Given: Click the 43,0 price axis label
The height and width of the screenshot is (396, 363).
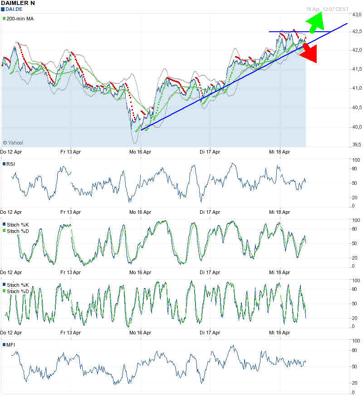Looking at the screenshot, I should pos(357,14).
